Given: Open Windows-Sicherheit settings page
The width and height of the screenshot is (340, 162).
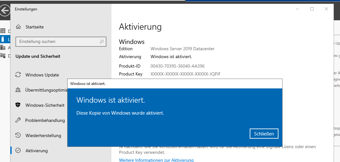Looking at the screenshot, I should pyautogui.click(x=45, y=105).
